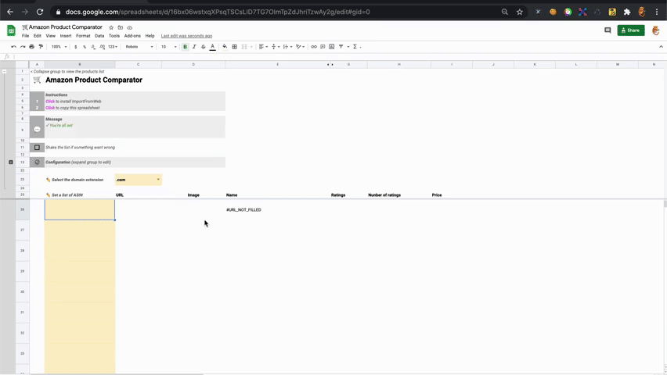667x375 pixels.
Task: Open the Tools menu
Action: [114, 36]
